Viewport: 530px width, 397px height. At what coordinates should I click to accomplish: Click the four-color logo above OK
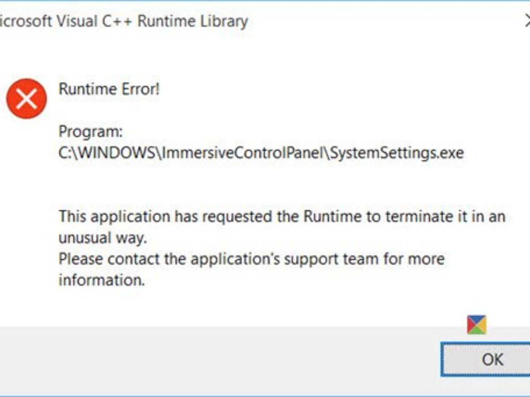pos(477,324)
